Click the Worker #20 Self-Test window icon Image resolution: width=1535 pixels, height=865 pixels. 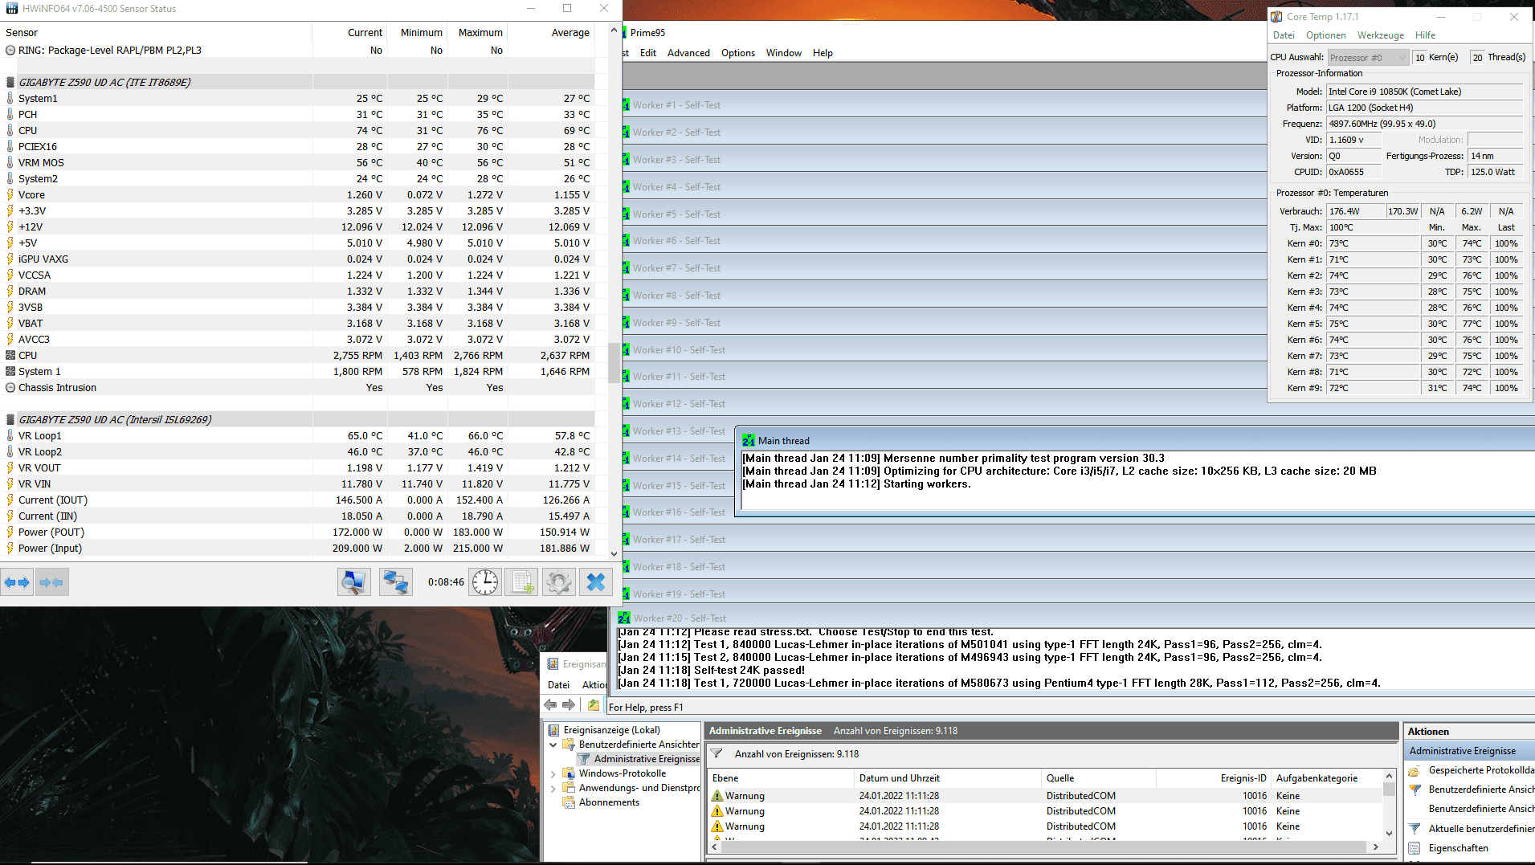[x=624, y=618]
